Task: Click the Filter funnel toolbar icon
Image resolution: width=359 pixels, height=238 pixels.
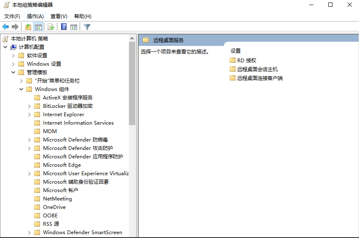Action: (x=87, y=27)
